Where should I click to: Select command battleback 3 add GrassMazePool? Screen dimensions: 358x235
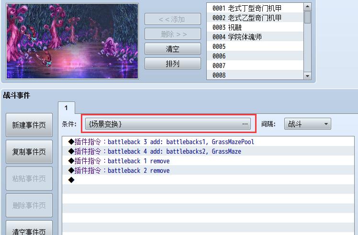[208, 142]
